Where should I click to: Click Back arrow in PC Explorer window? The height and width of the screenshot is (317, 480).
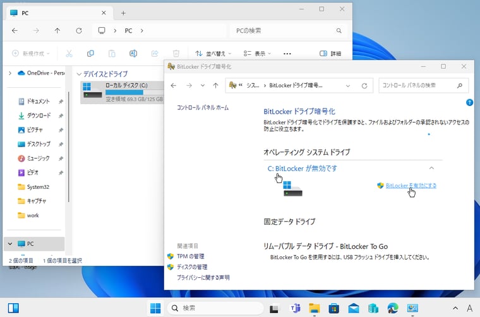[15, 30]
